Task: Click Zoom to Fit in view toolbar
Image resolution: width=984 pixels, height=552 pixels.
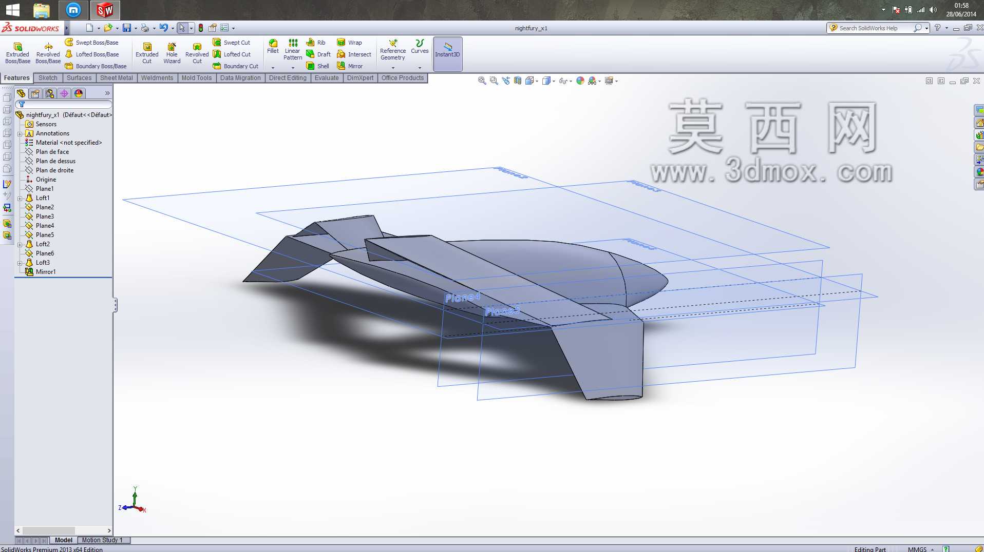Action: pyautogui.click(x=482, y=81)
